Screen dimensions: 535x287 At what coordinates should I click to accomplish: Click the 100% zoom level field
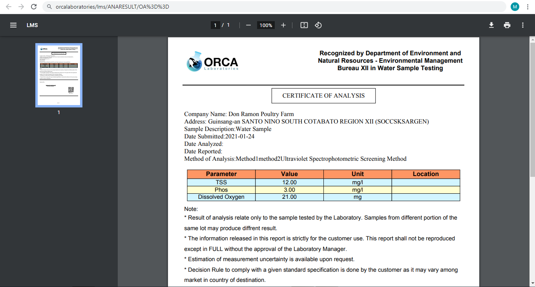pyautogui.click(x=266, y=25)
